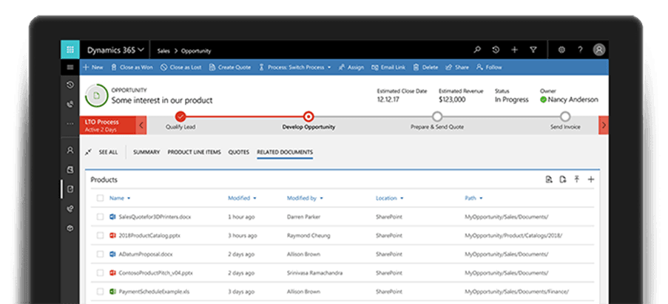Open SalesQuotefor3DPrinters.docx file
This screenshot has width=668, height=304.
[x=155, y=217]
